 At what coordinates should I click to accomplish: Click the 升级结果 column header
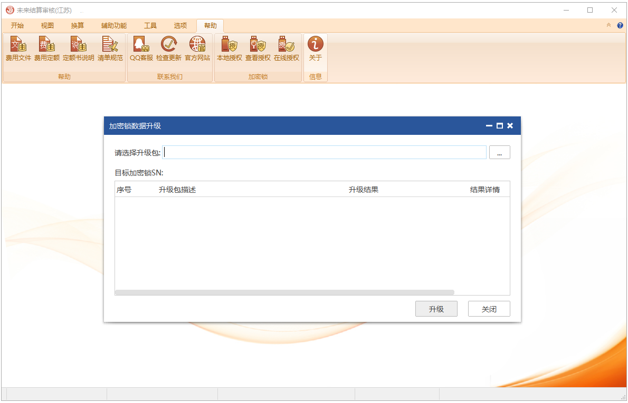(363, 190)
